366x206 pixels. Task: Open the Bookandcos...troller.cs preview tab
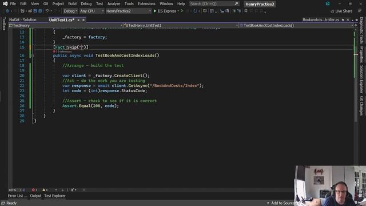point(321,20)
